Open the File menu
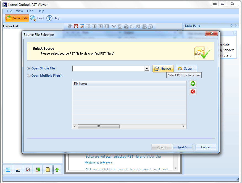 [x=9, y=11]
